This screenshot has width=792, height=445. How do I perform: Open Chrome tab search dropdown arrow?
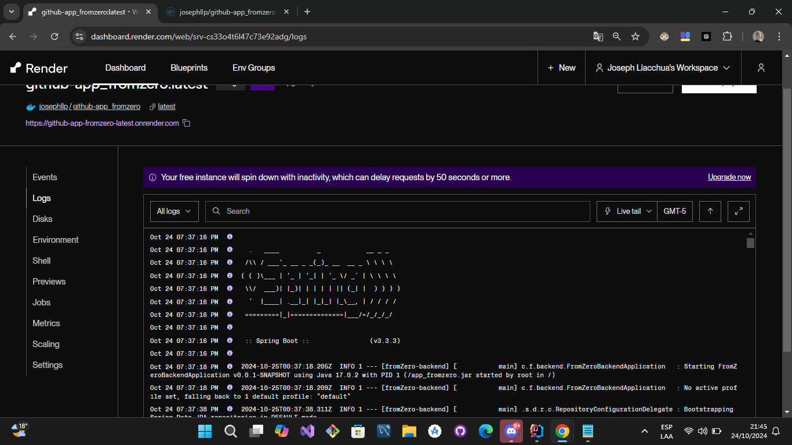point(12,12)
